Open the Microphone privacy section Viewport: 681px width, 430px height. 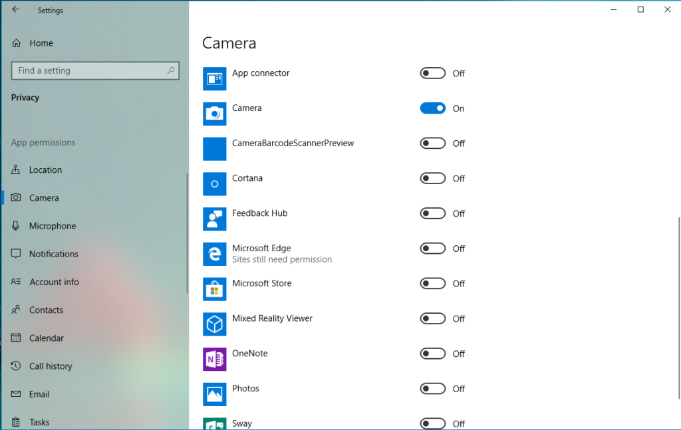tap(51, 225)
